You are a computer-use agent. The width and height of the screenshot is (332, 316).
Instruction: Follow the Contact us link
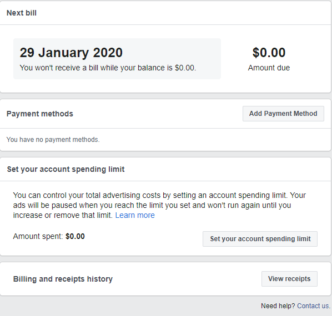coord(314,306)
